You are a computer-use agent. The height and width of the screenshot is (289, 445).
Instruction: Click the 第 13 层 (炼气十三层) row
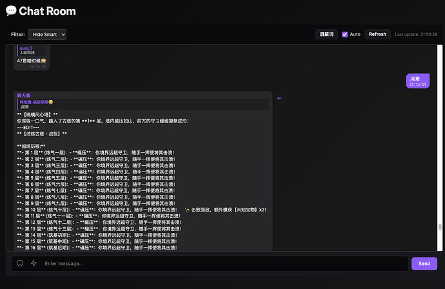99,229
